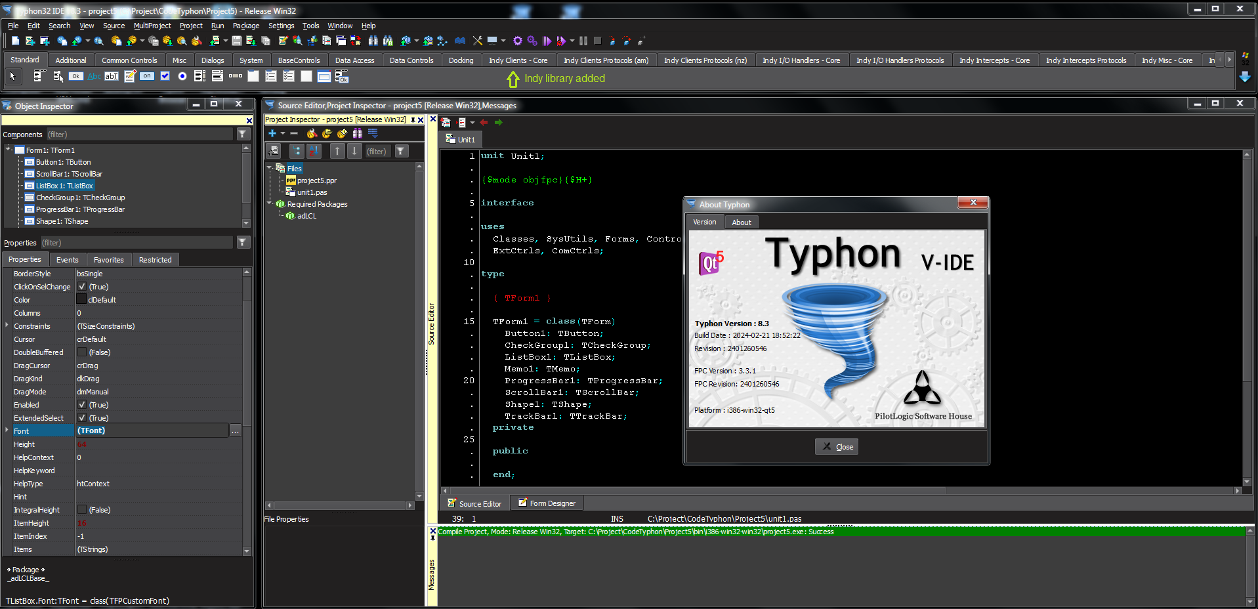
Task: Pick the TRadioButton component icon in palette
Action: tap(182, 76)
